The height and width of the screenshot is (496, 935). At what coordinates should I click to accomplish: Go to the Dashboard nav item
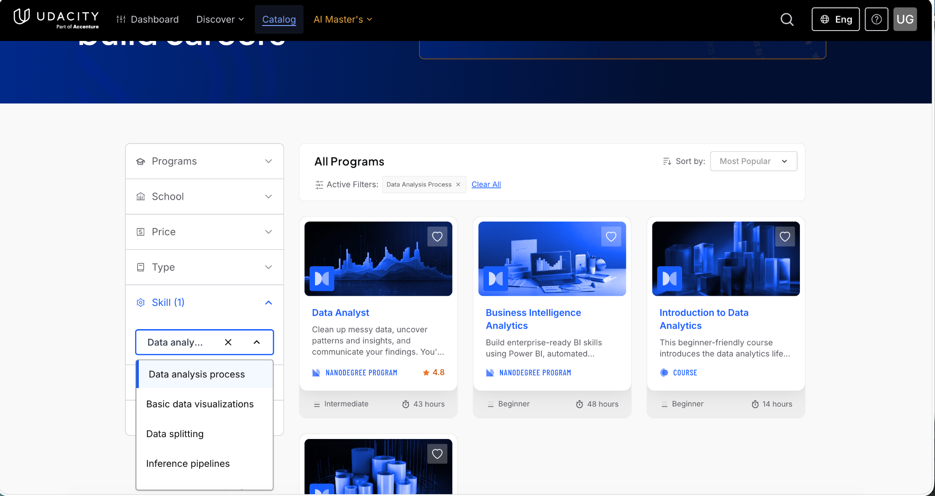click(x=147, y=19)
